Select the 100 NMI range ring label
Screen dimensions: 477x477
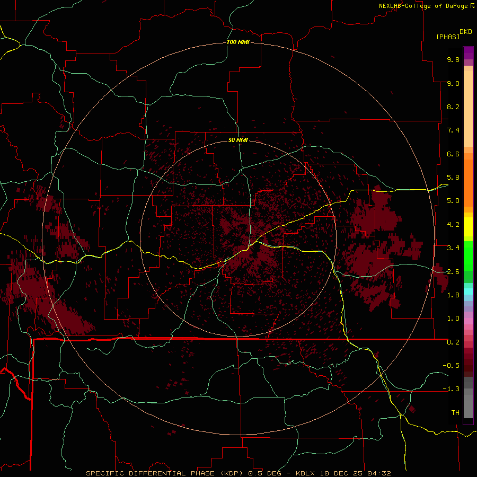[x=238, y=42]
